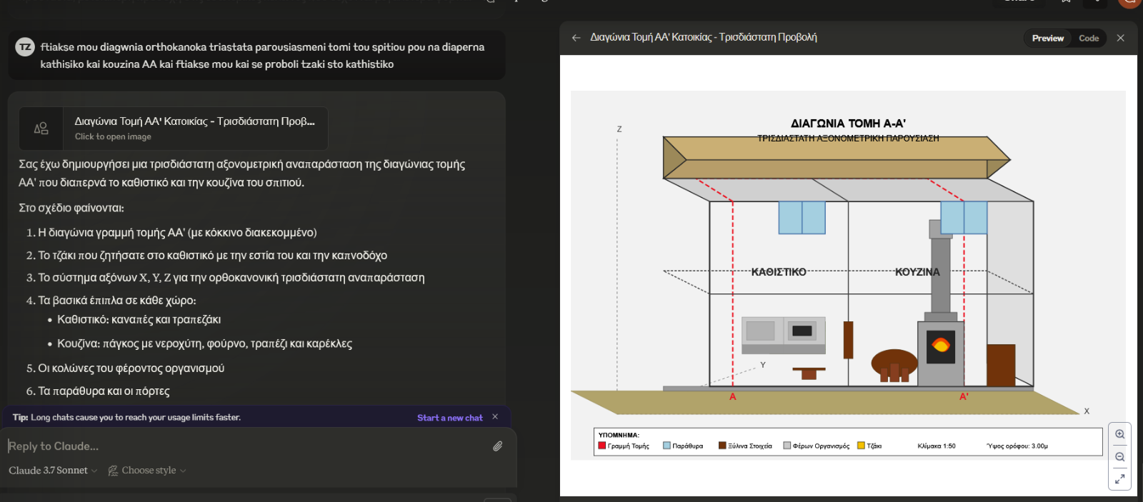Expand the diagram to fullscreen
The width and height of the screenshot is (1143, 502).
point(1119,479)
